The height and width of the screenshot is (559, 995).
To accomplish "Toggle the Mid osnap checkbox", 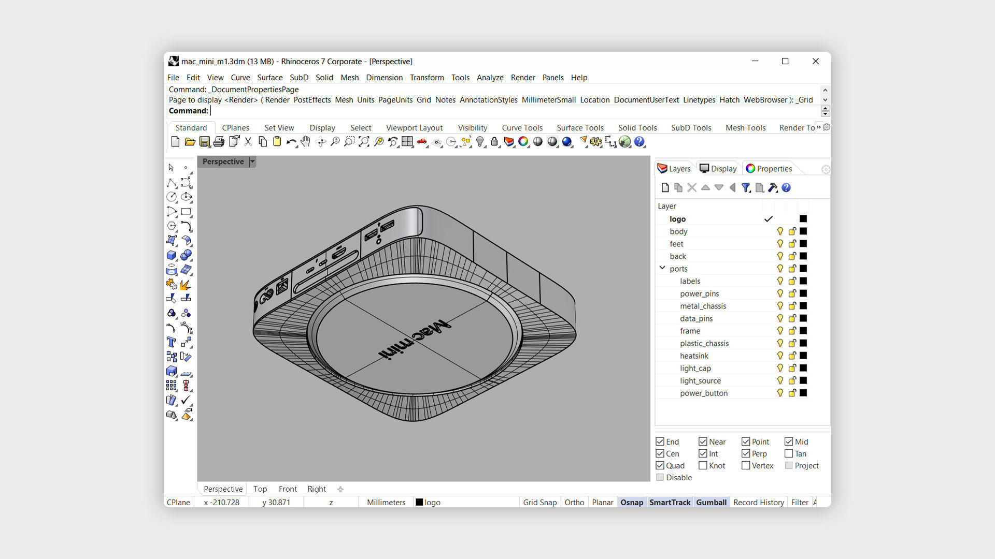I will [x=789, y=442].
